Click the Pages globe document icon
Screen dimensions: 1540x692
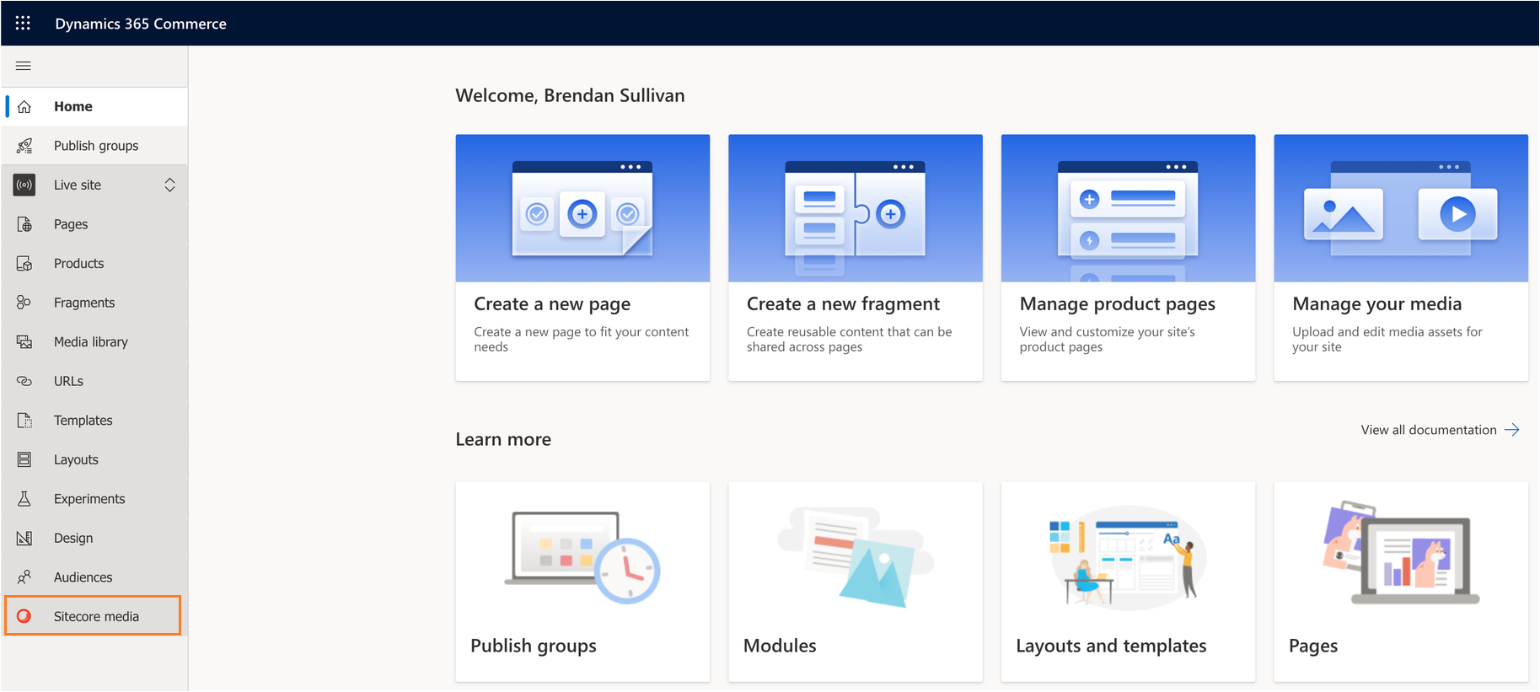(x=24, y=224)
